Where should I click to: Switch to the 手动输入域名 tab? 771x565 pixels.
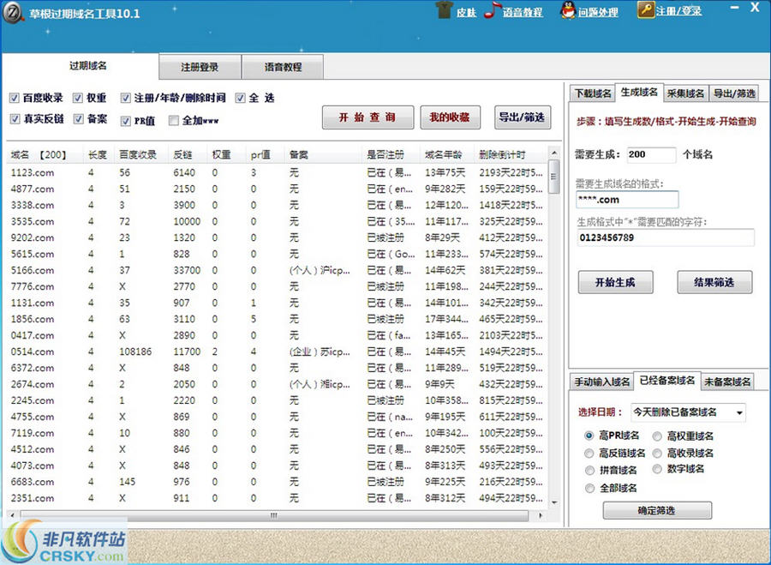[602, 382]
